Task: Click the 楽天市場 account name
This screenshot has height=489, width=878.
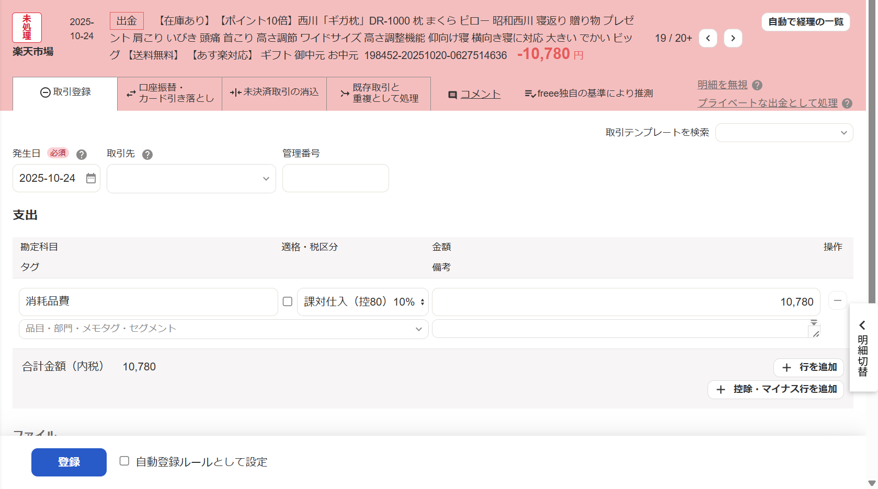Action: coord(33,52)
